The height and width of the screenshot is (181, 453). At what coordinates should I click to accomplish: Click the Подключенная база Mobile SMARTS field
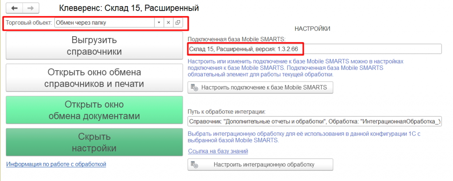point(315,49)
